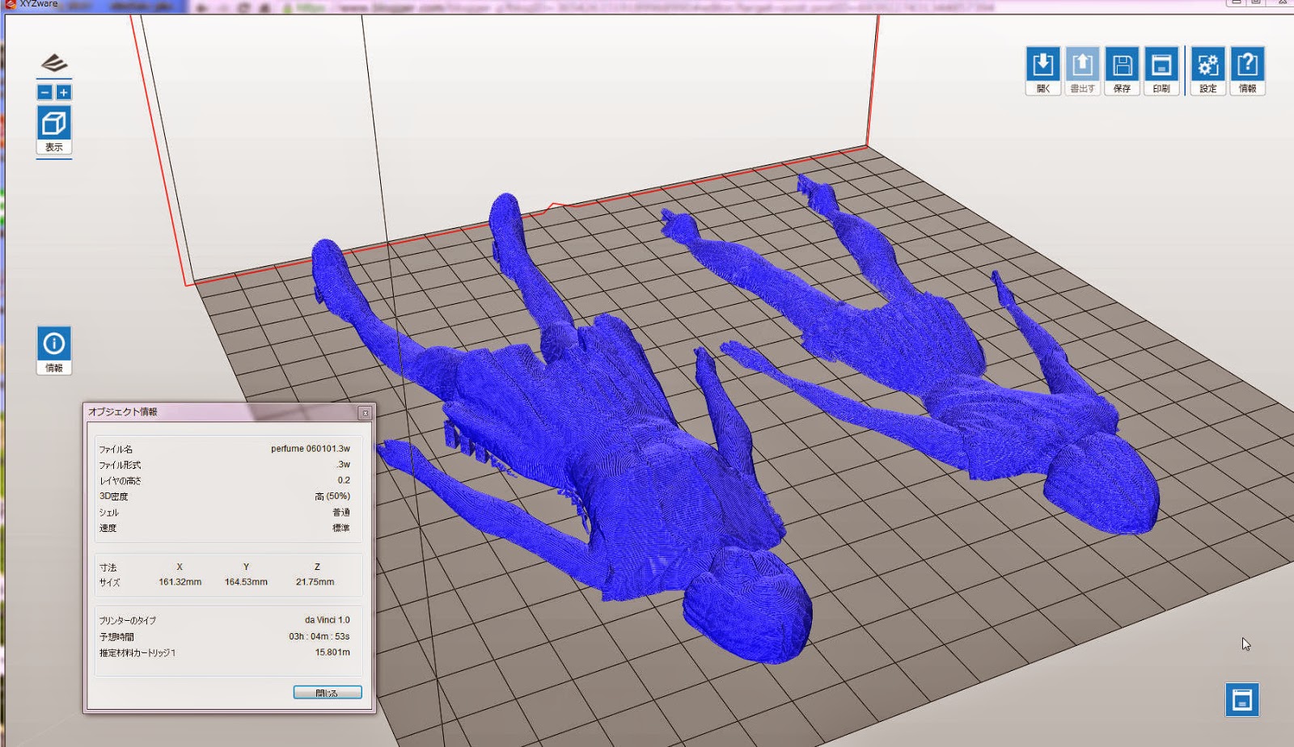Click the speed value '標準'
Image resolution: width=1294 pixels, height=747 pixels.
341,528
